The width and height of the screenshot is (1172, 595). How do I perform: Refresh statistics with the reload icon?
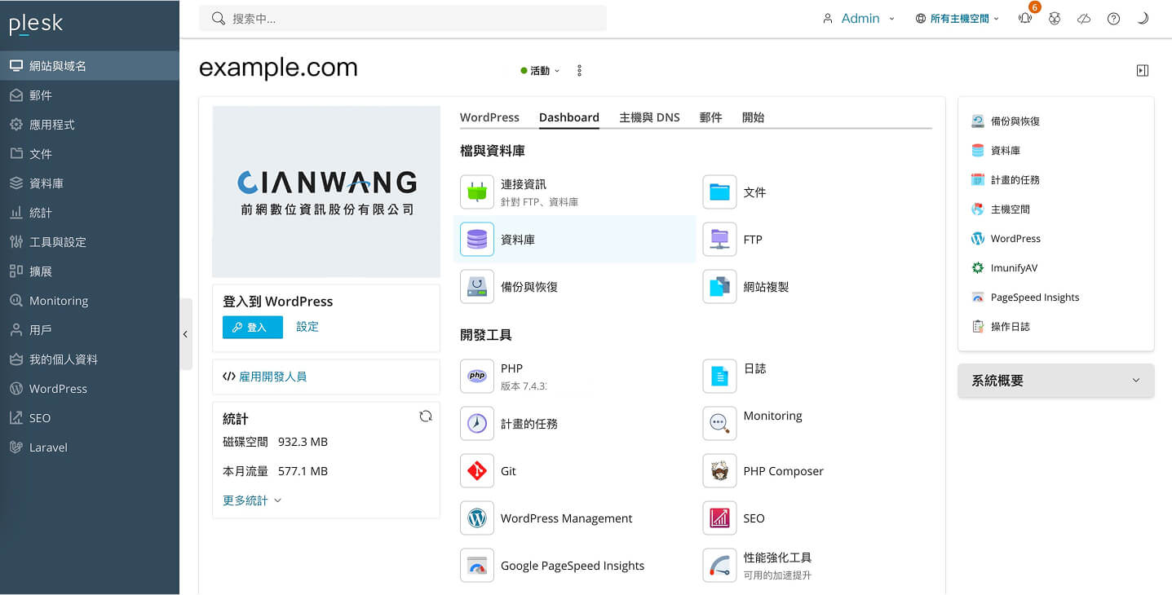pyautogui.click(x=426, y=416)
